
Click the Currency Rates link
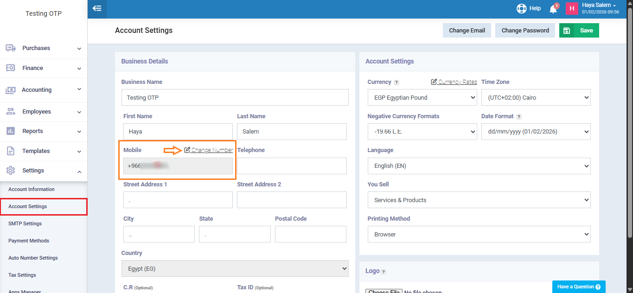[x=457, y=82]
